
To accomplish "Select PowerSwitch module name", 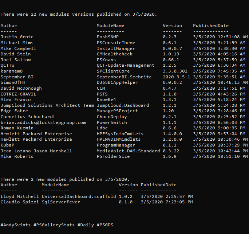I will (x=112, y=122).
